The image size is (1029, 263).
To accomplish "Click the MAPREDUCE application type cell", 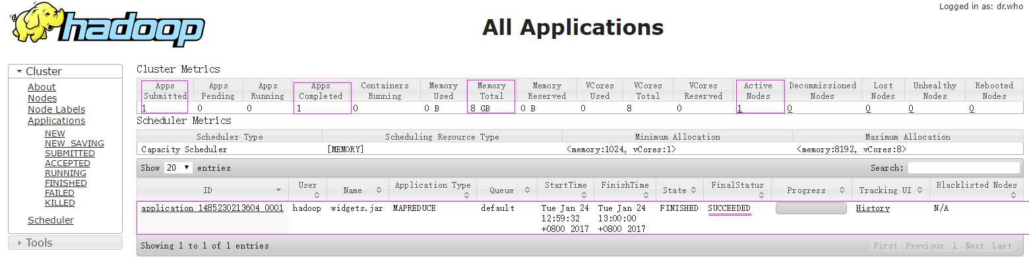I will (x=414, y=208).
